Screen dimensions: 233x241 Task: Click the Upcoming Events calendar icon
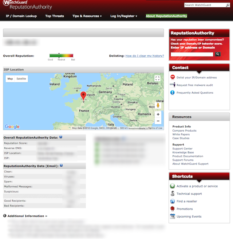[x=173, y=216]
